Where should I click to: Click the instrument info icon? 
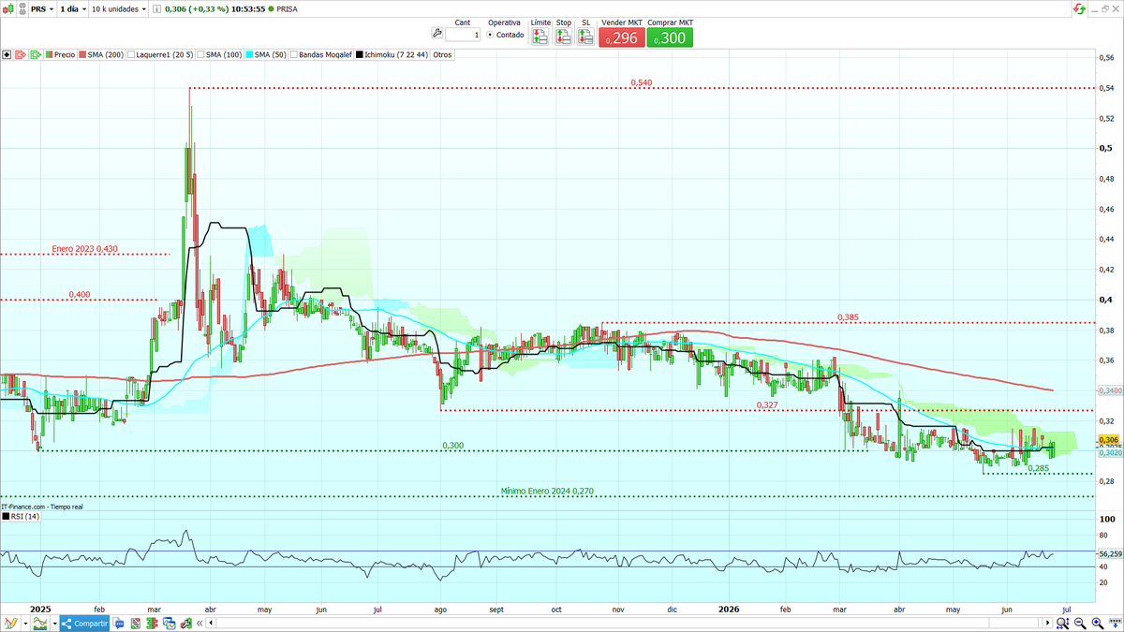155,8
